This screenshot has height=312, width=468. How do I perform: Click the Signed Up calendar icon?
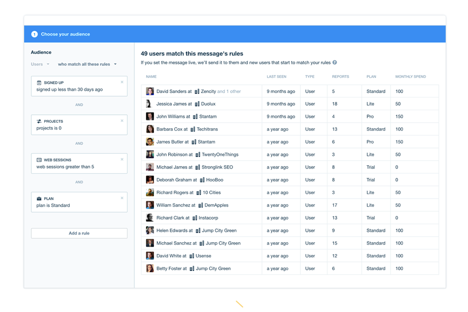39,83
